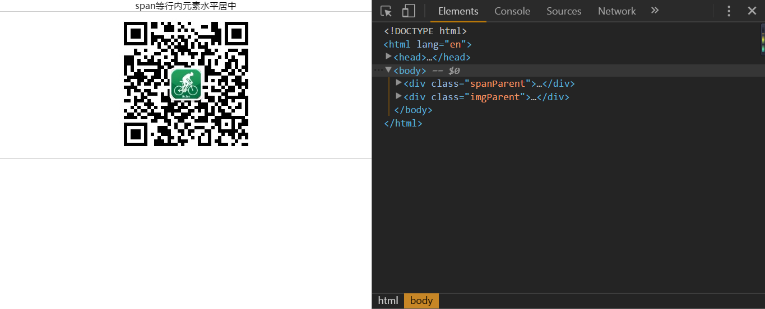Click the three-dot actions handle beside body
The height and width of the screenshot is (309, 765).
click(x=379, y=70)
